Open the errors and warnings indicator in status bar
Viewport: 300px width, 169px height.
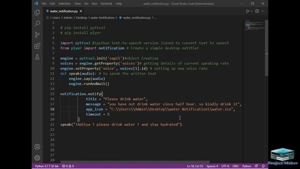pyautogui.click(x=68, y=166)
